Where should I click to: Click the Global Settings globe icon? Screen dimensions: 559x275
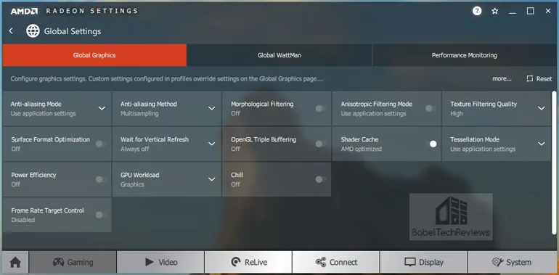click(x=33, y=31)
